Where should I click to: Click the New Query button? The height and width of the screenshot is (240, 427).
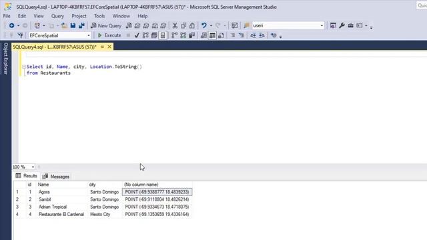point(106,25)
